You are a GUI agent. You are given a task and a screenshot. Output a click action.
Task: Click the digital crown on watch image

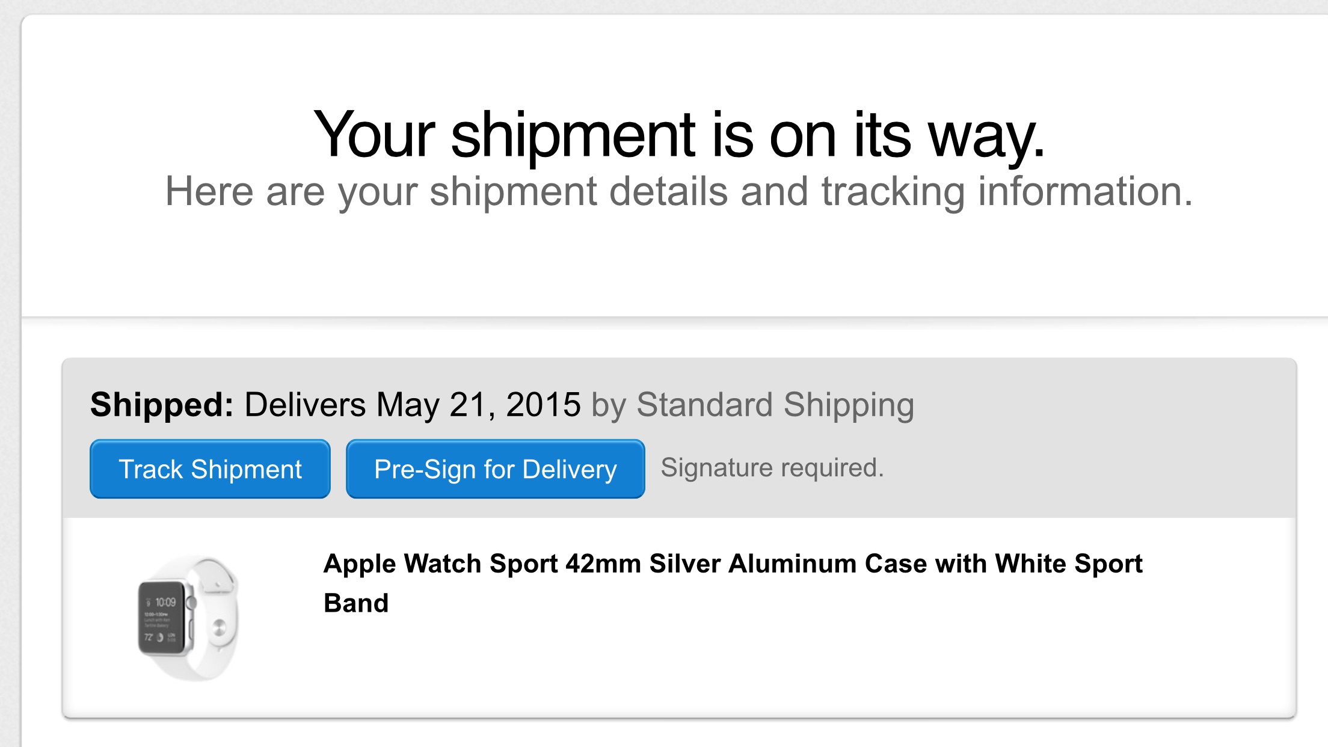click(x=191, y=602)
